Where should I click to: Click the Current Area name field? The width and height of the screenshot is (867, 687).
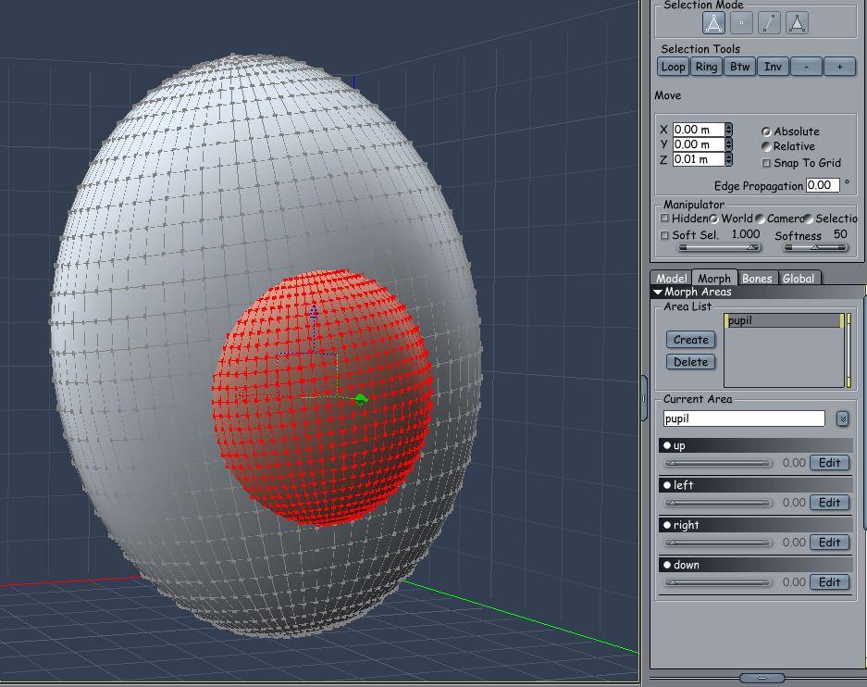(x=744, y=418)
